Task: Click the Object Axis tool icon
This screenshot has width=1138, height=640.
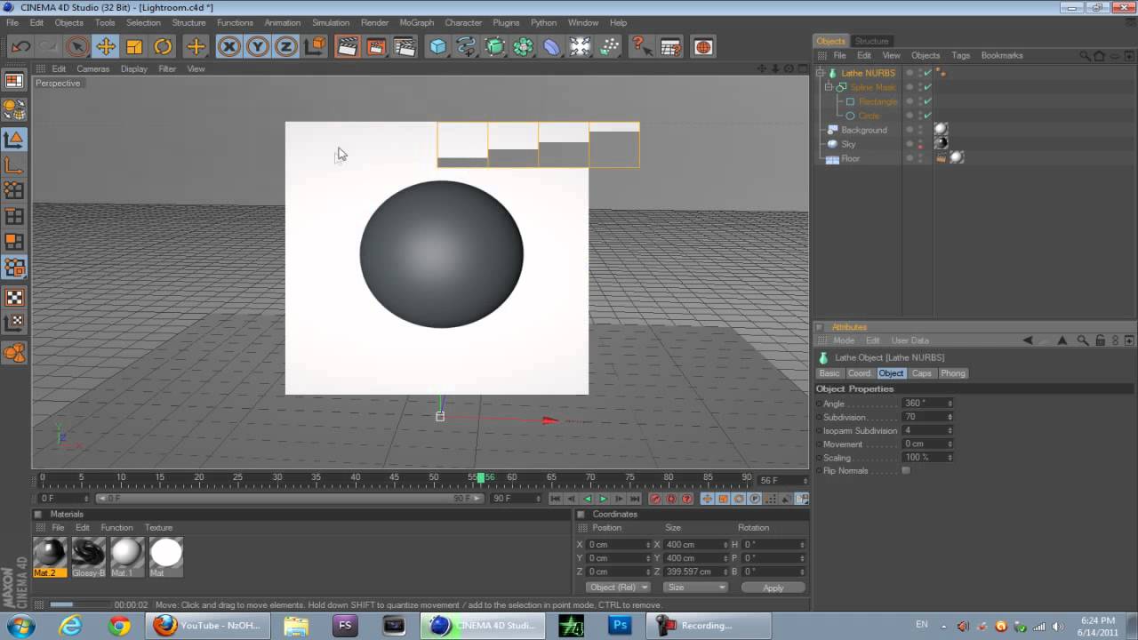Action: click(14, 164)
